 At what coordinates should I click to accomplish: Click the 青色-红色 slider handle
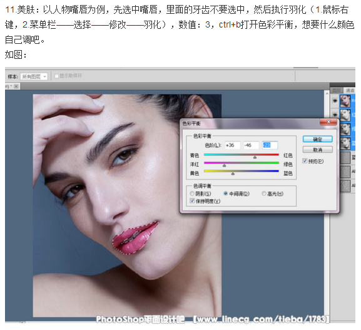[255, 157]
